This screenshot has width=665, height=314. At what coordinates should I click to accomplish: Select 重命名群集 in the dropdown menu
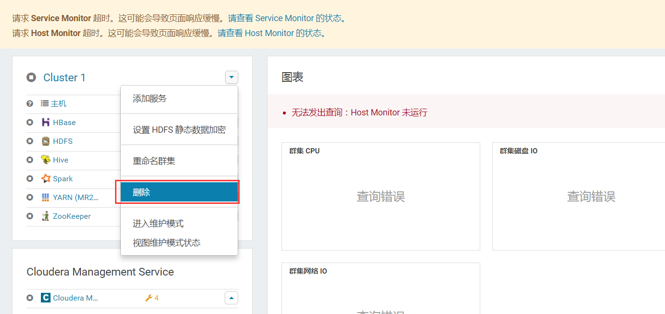(x=179, y=161)
